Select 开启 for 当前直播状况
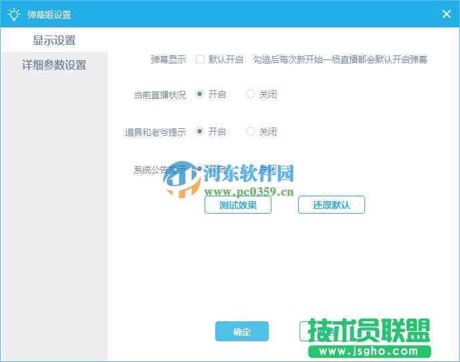 pos(200,94)
